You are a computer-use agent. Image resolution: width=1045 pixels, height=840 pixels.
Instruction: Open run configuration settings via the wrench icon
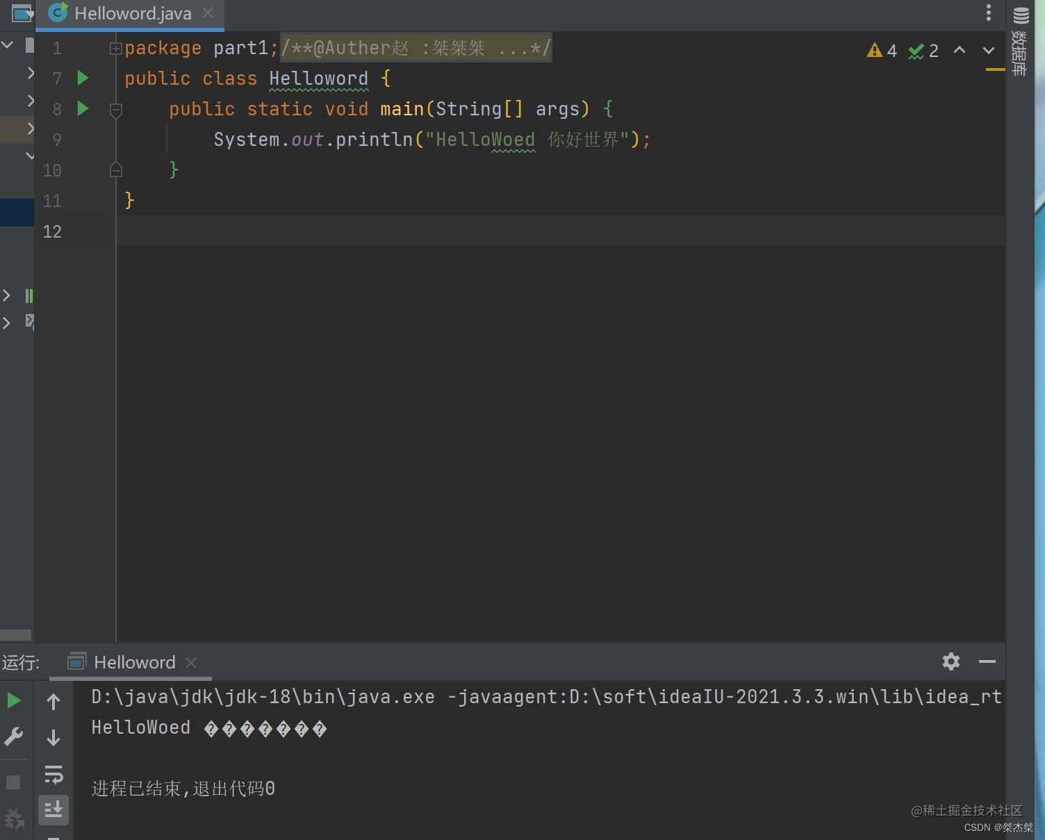pyautogui.click(x=15, y=736)
